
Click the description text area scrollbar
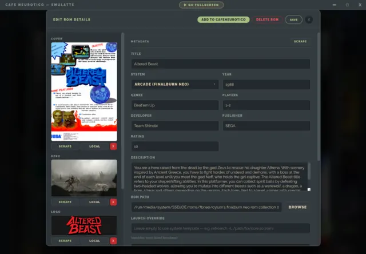pyautogui.click(x=309, y=172)
